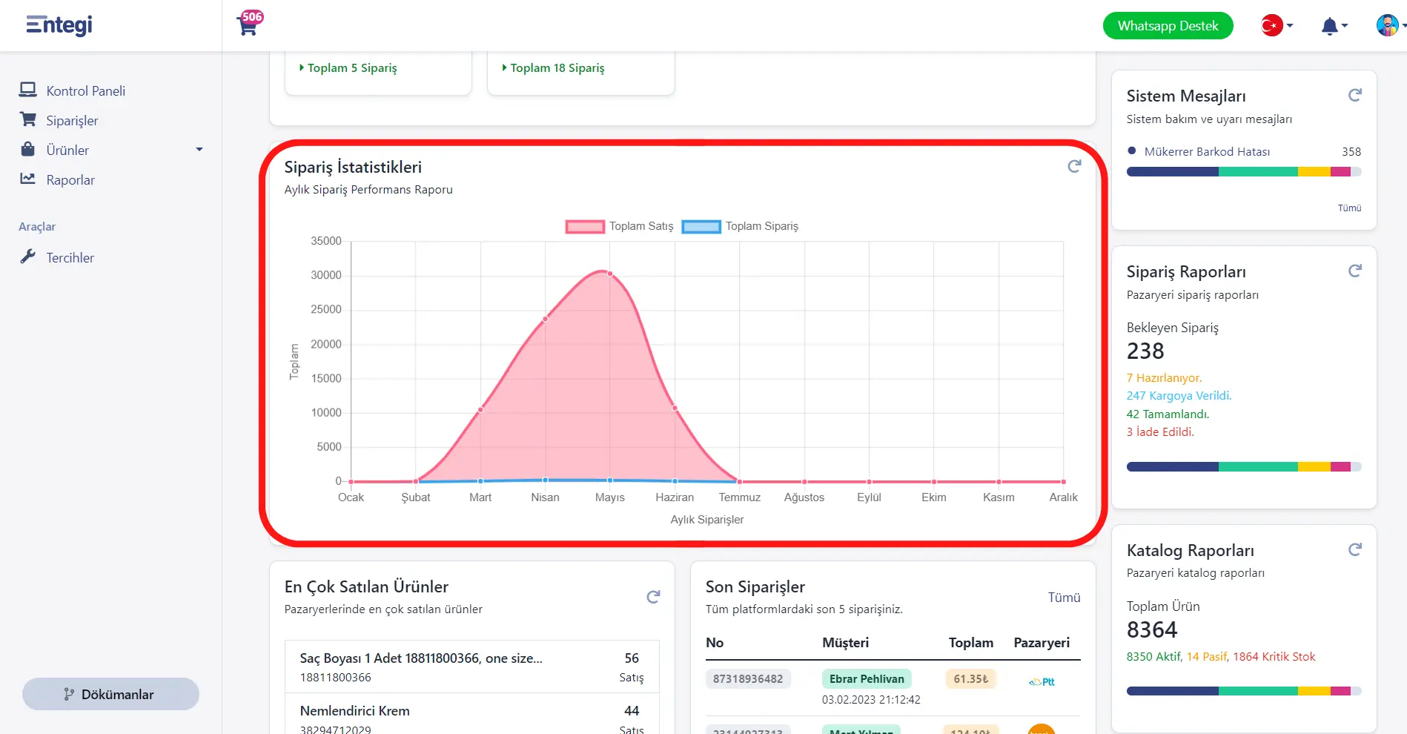Click the Raporlar chart icon
The image size is (1407, 734).
coord(28,179)
